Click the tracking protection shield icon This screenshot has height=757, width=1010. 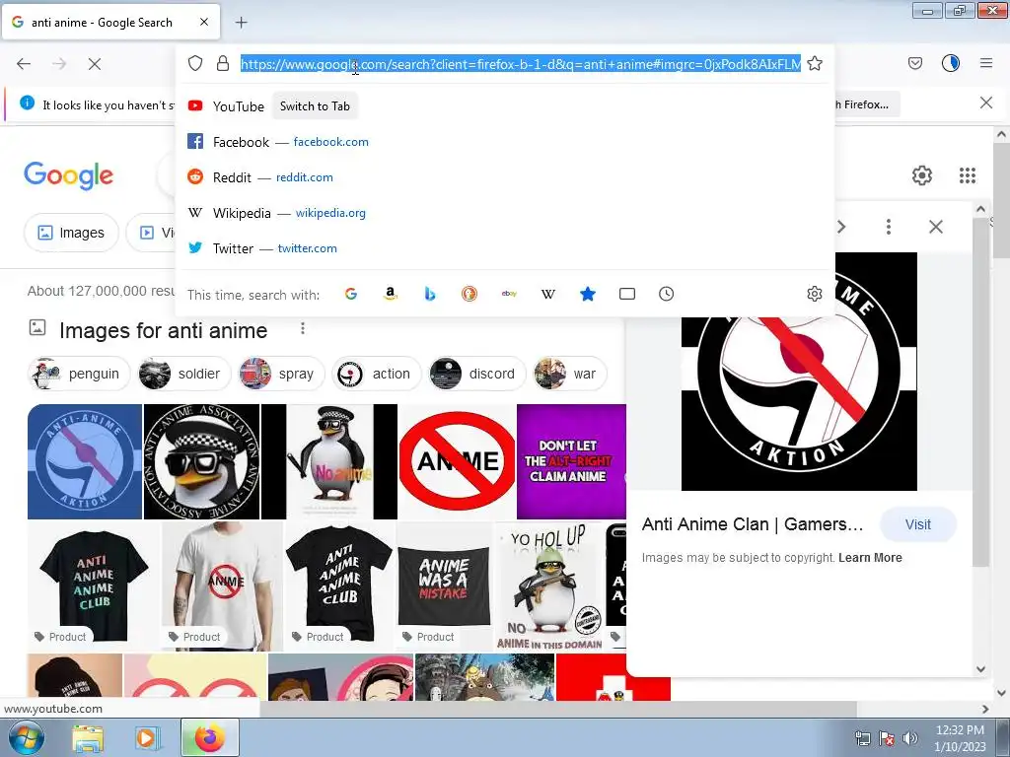195,63
